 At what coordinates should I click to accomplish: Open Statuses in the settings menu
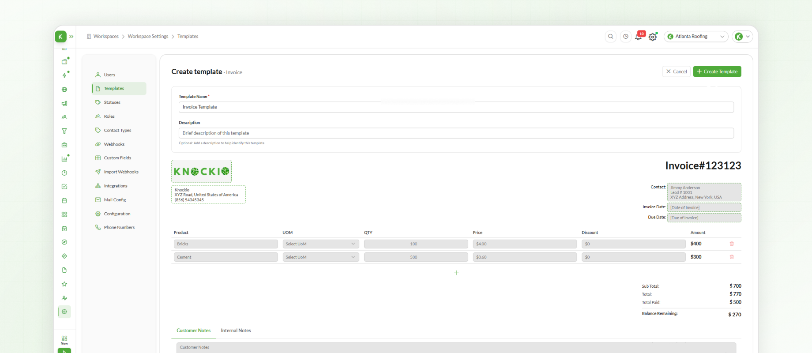pyautogui.click(x=119, y=102)
